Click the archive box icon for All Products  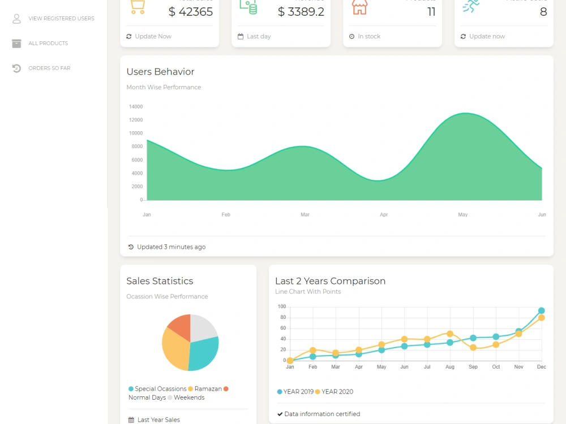coord(16,44)
